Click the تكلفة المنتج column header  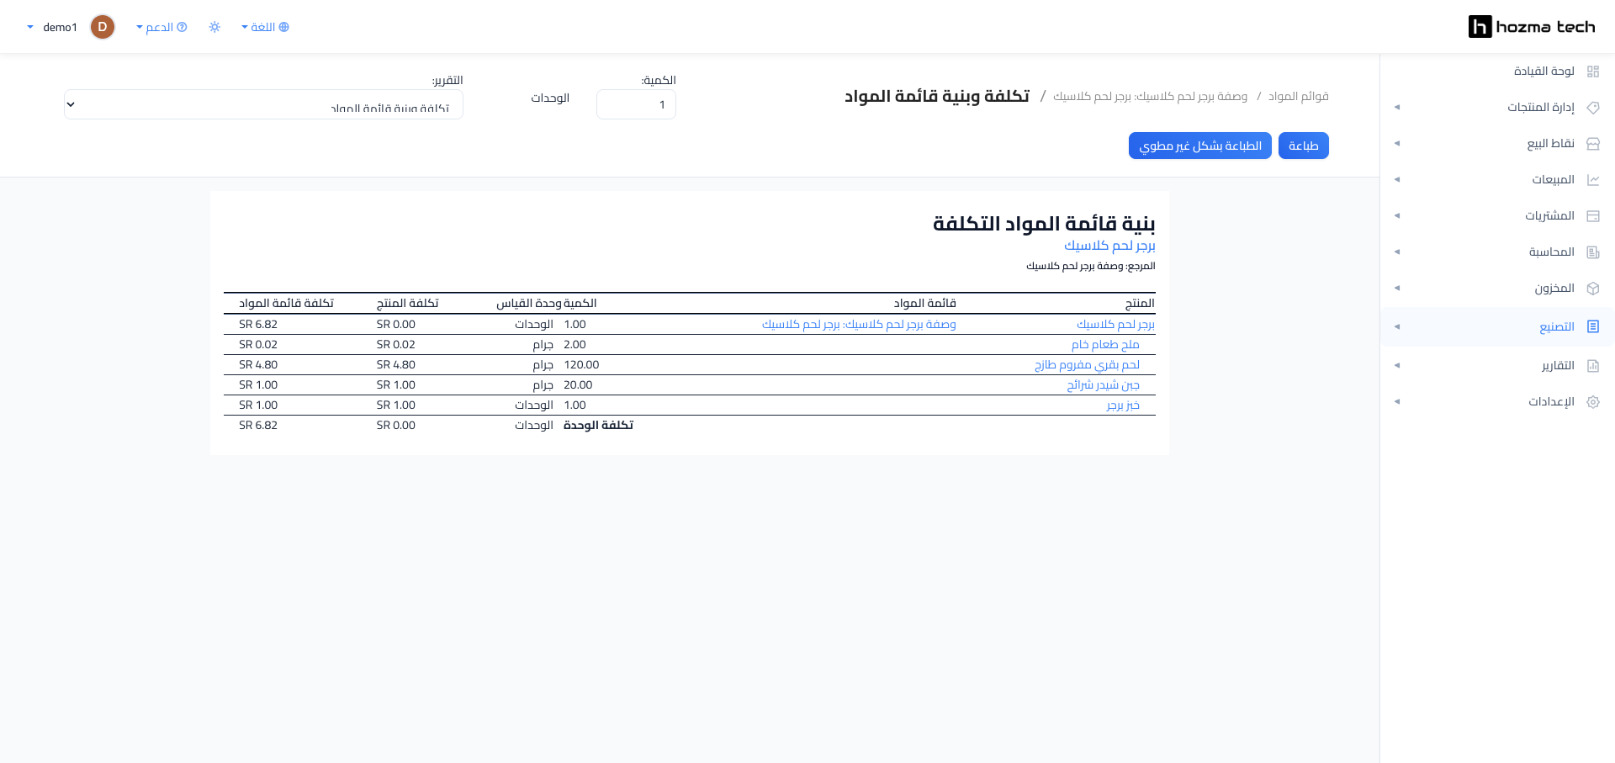[407, 304]
